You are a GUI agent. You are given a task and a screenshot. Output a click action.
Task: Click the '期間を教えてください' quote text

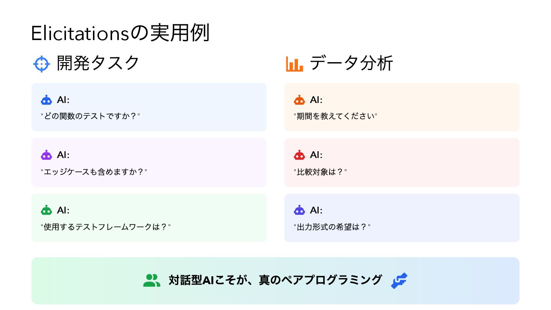click(335, 116)
